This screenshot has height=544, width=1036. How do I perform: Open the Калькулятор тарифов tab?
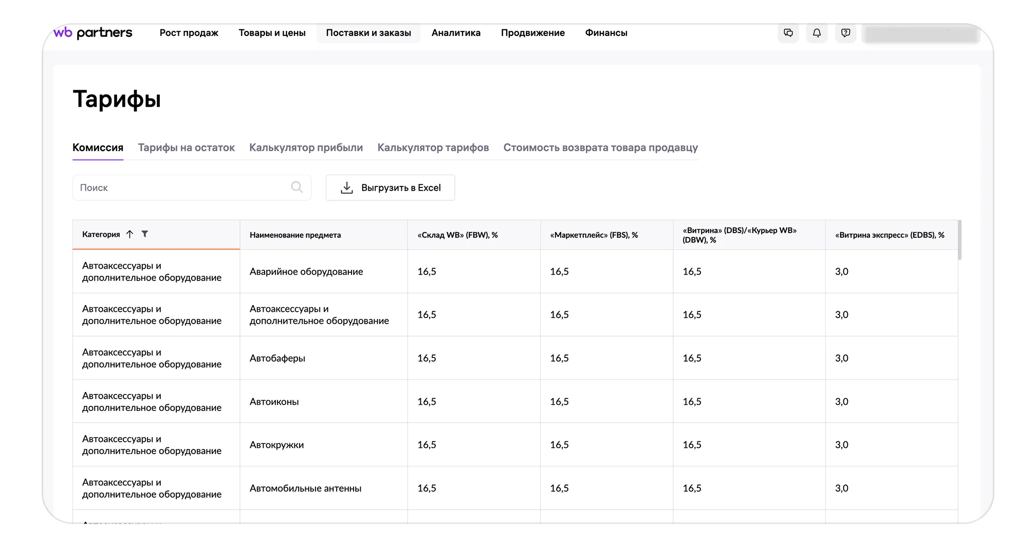[x=433, y=148]
